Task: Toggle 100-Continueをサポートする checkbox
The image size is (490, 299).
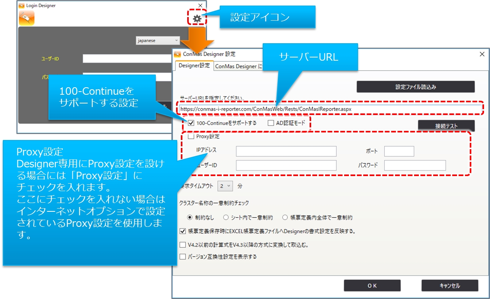Action: (x=191, y=123)
